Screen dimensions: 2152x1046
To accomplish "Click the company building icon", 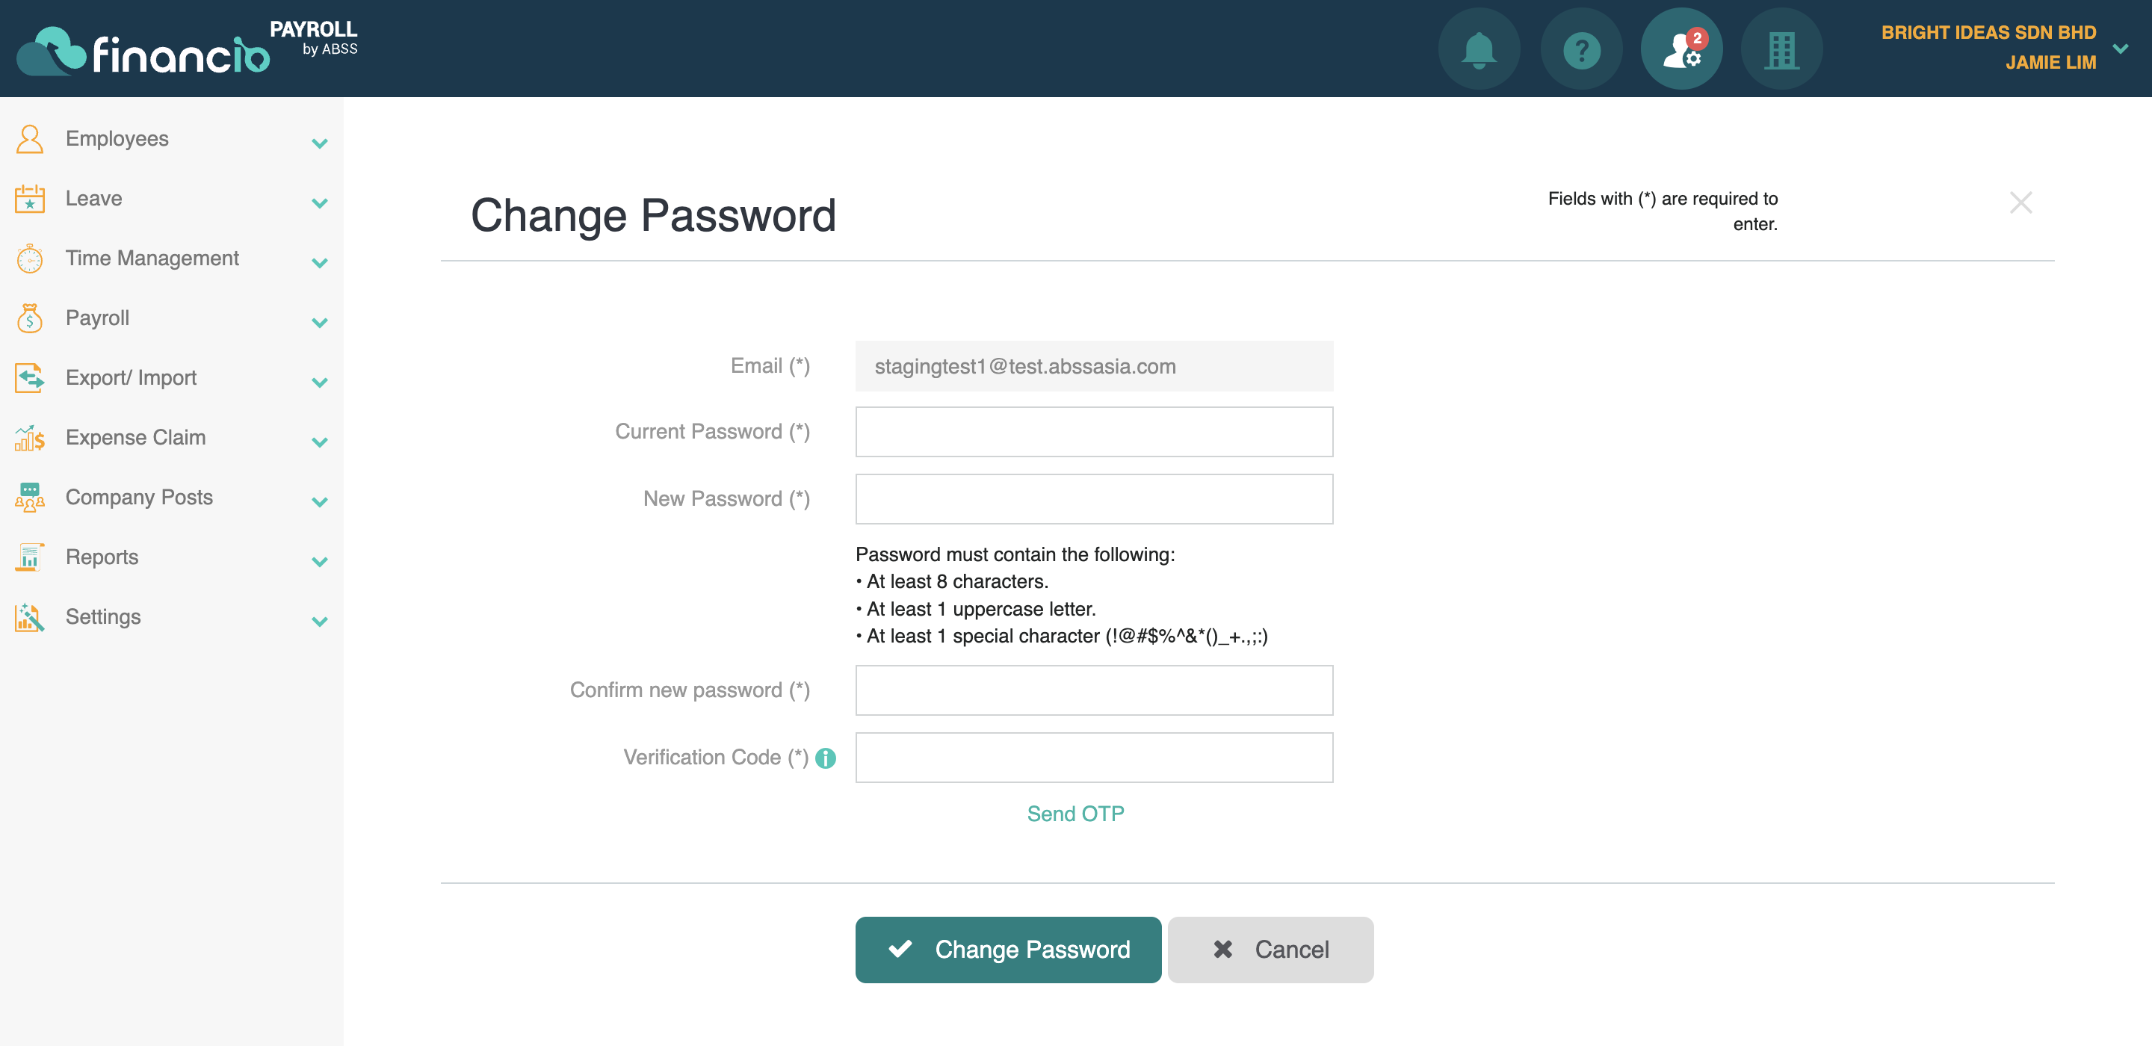I will pos(1781,49).
